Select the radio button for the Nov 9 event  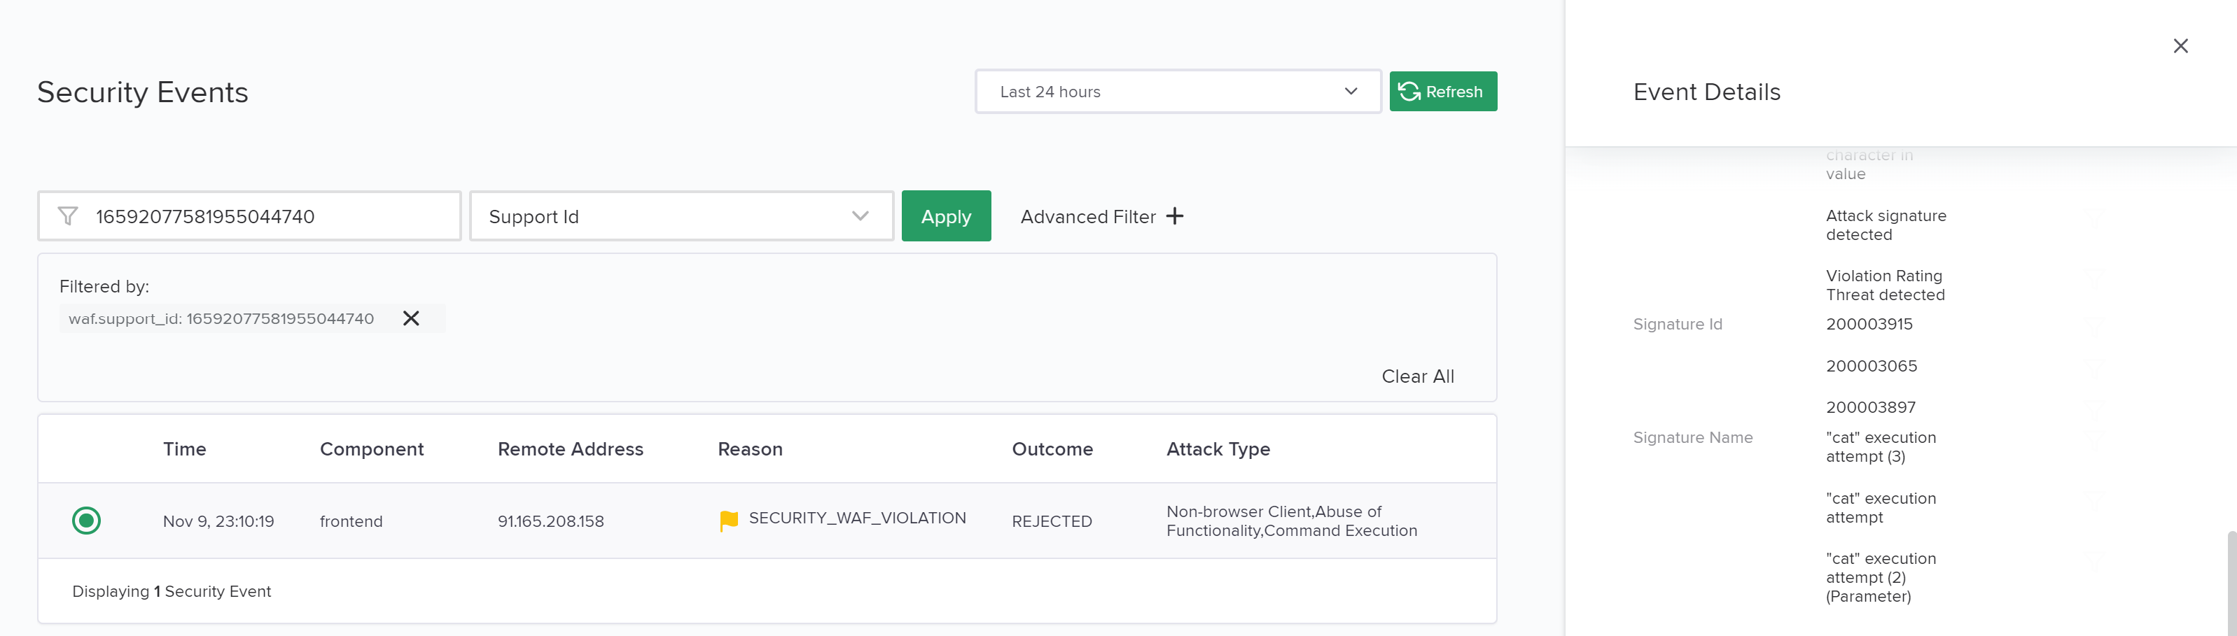coord(86,521)
